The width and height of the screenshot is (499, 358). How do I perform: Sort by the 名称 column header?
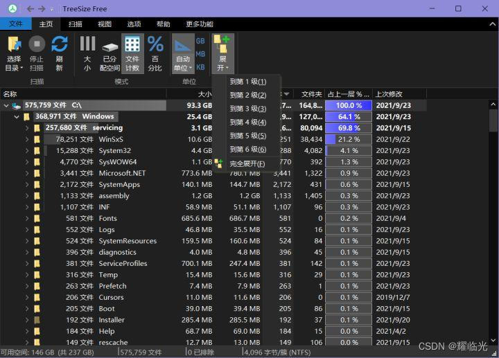coord(83,94)
